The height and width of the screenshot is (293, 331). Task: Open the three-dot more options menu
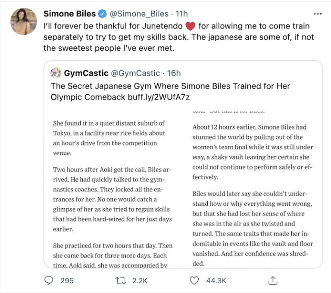(x=318, y=14)
